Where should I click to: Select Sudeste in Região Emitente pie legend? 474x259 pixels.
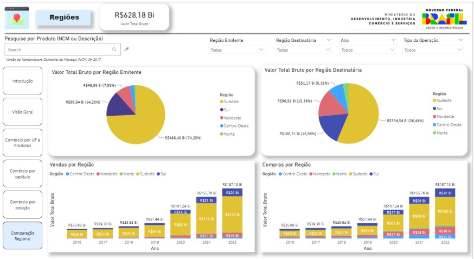tap(230, 102)
